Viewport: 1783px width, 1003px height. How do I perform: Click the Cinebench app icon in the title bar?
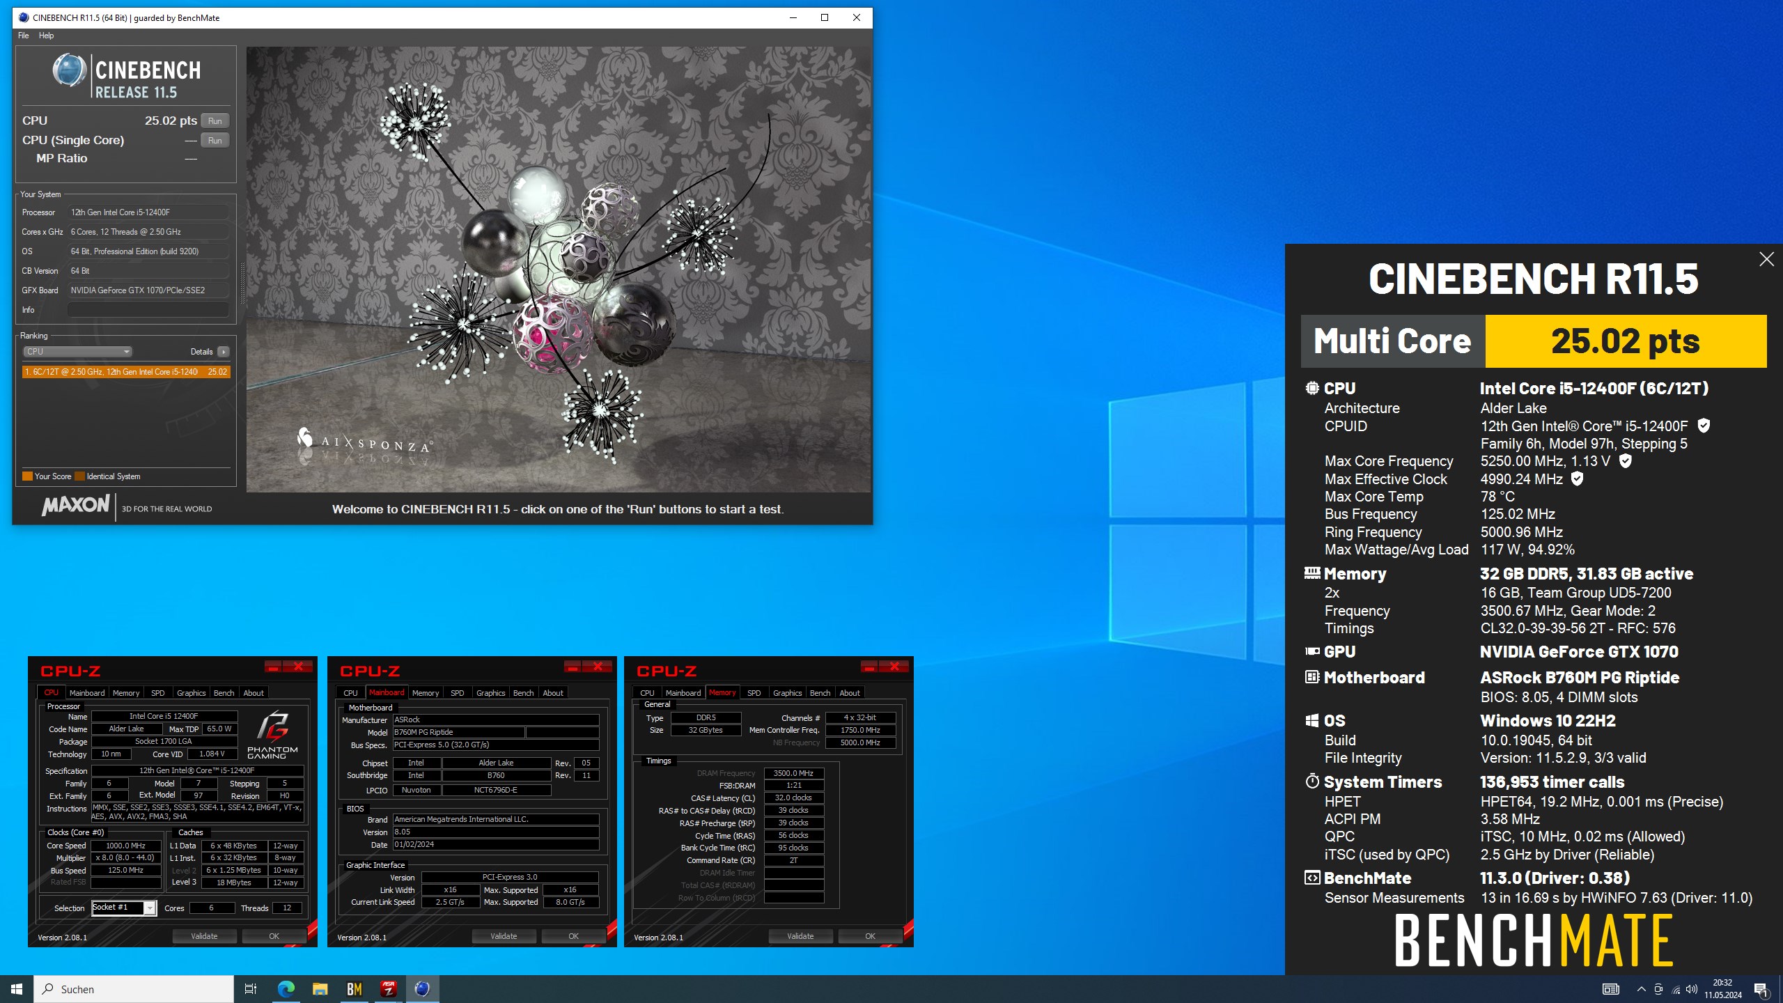coord(24,17)
